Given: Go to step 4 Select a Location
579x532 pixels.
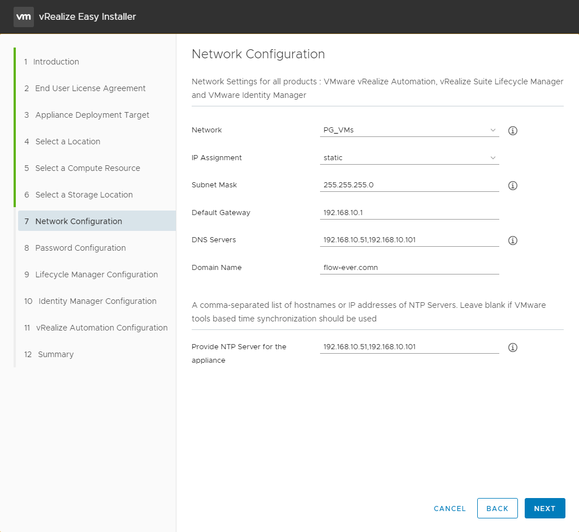Looking at the screenshot, I should [x=62, y=141].
